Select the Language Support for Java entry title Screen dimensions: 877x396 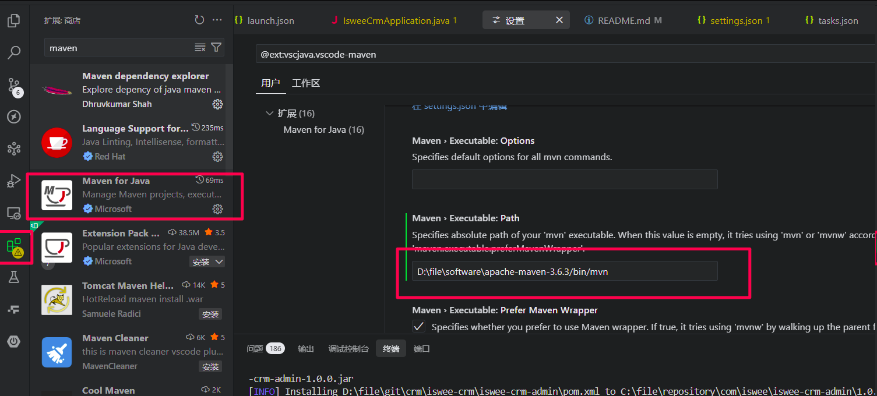135,129
